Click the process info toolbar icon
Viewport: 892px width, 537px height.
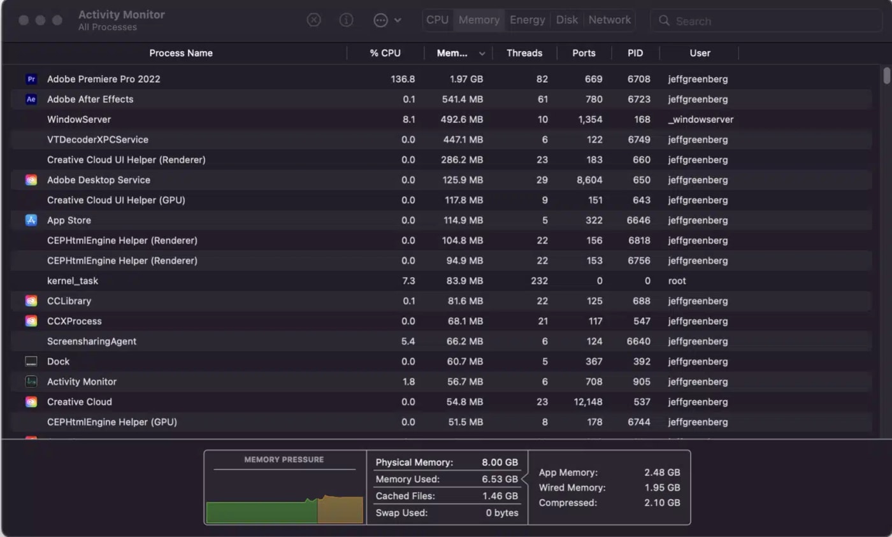tap(347, 20)
